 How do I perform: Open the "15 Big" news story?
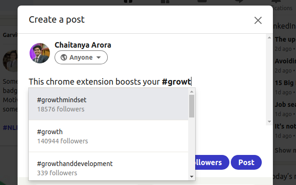point(284,83)
